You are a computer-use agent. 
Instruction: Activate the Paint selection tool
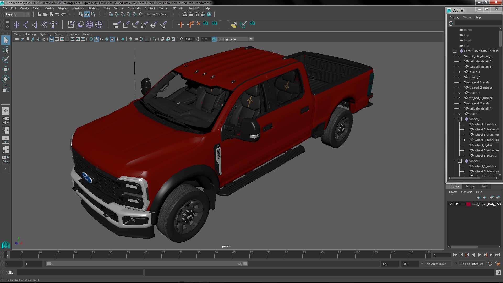[6, 59]
